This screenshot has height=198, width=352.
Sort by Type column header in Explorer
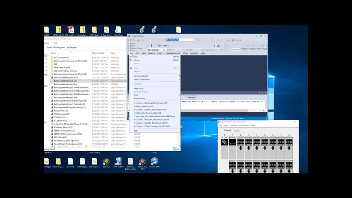[x=113, y=53]
